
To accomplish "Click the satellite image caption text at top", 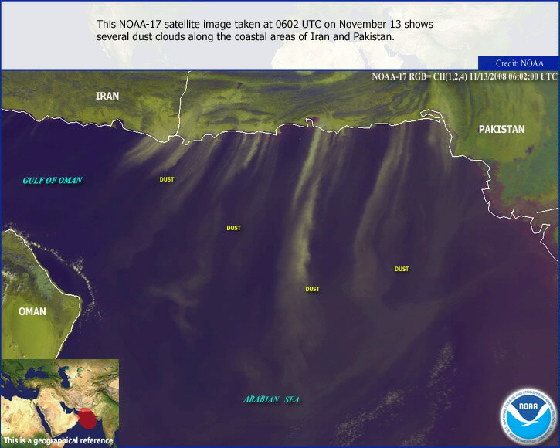I will click(264, 30).
